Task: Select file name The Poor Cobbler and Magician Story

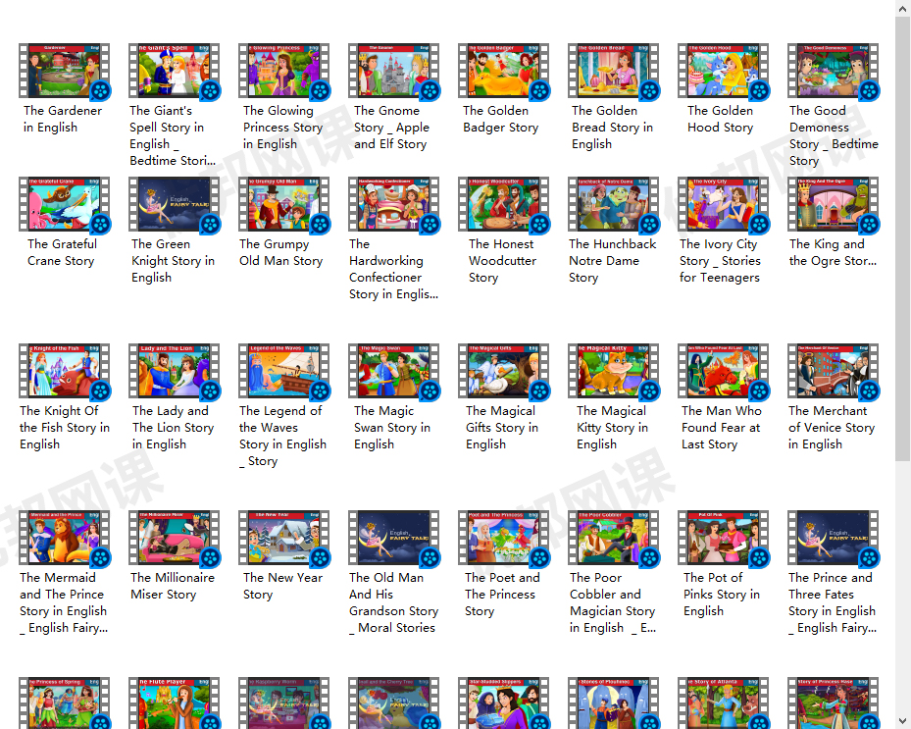Action: coord(613,602)
